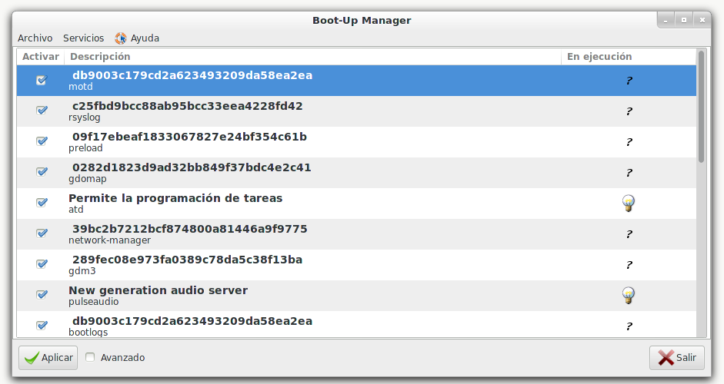Select the bootlogs service row

click(x=308, y=326)
